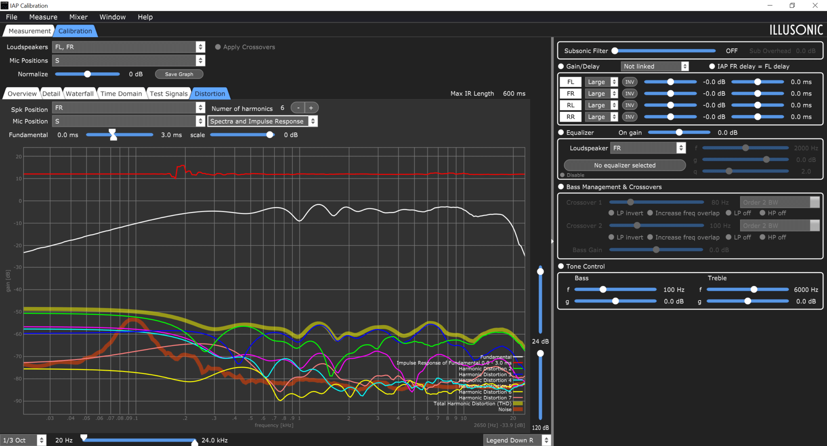The image size is (827, 446).
Task: Open the Not linked dropdown
Action: tap(655, 66)
